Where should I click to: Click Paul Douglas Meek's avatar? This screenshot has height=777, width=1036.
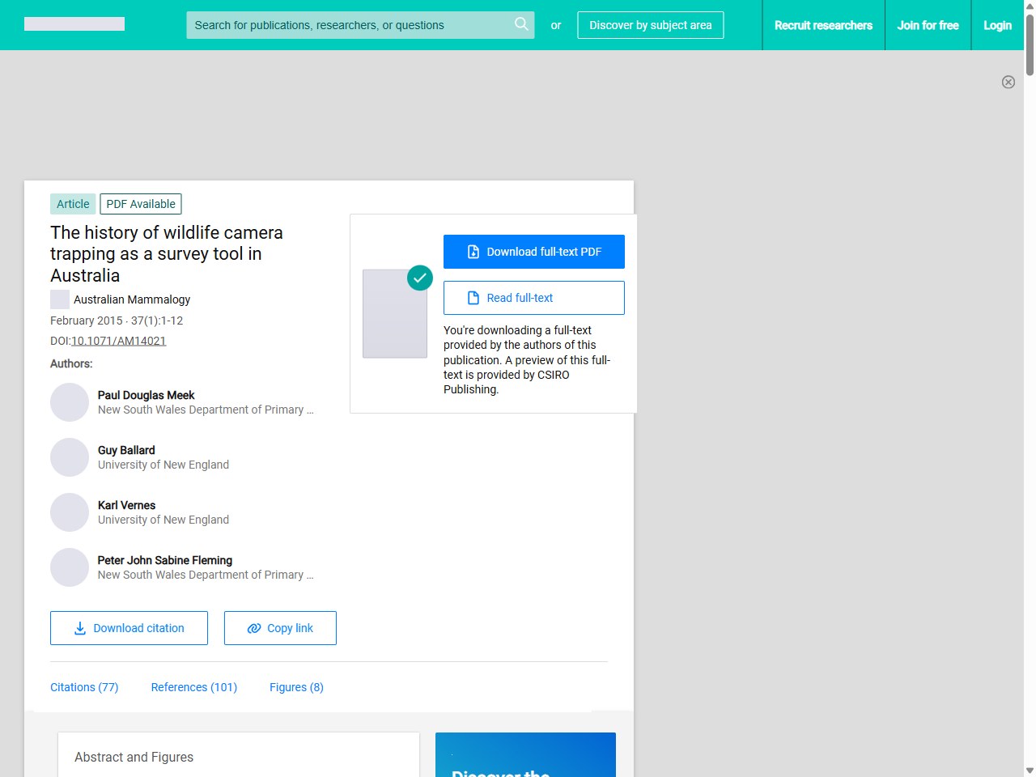pyautogui.click(x=70, y=402)
